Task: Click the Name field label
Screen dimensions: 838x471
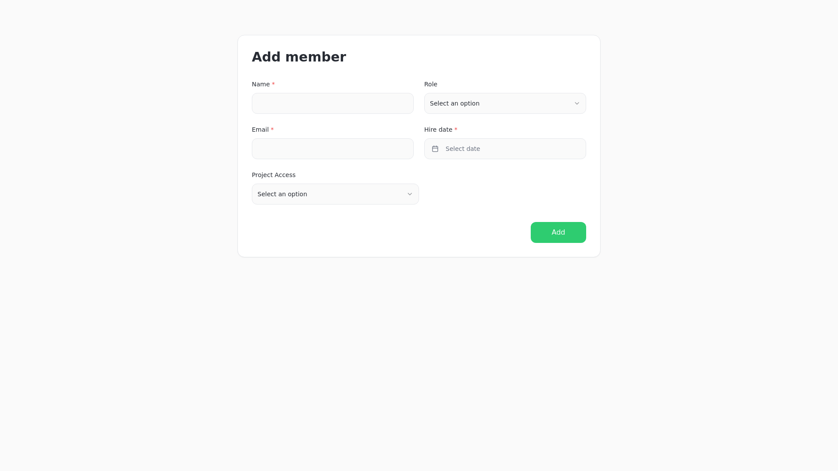Action: click(x=261, y=84)
